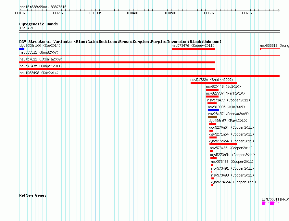This screenshot has height=221, width=289.
Task: Open dgv5271n54 (Cooper2011) variant label
Action: (x=232, y=134)
